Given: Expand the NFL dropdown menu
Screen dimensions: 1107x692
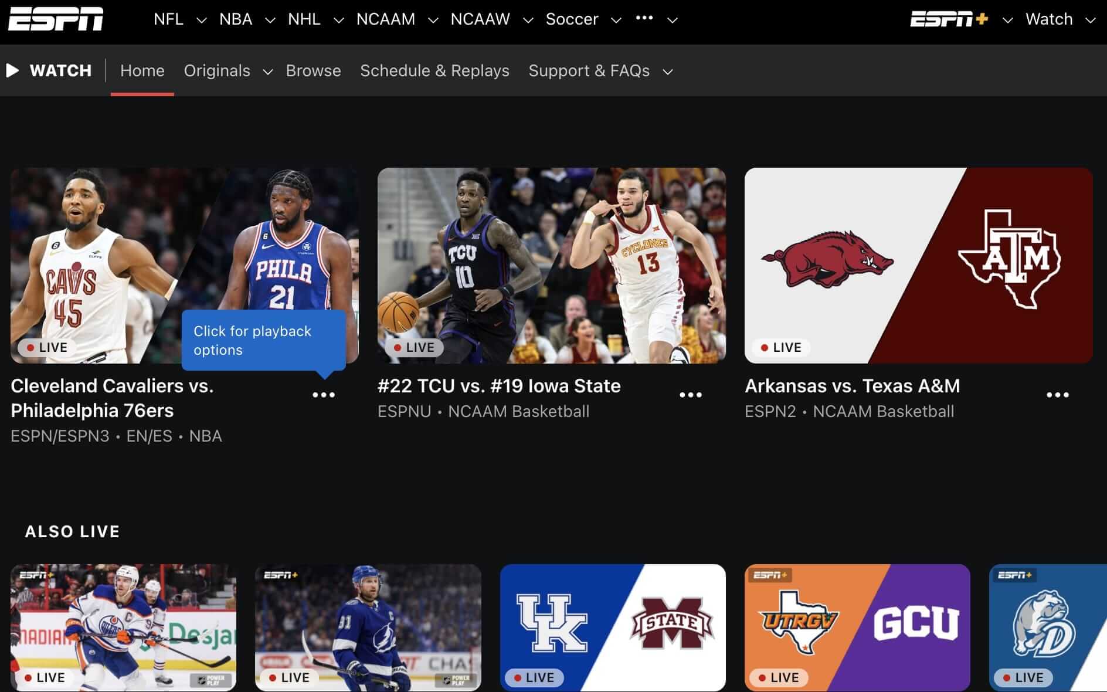Looking at the screenshot, I should coord(201,20).
